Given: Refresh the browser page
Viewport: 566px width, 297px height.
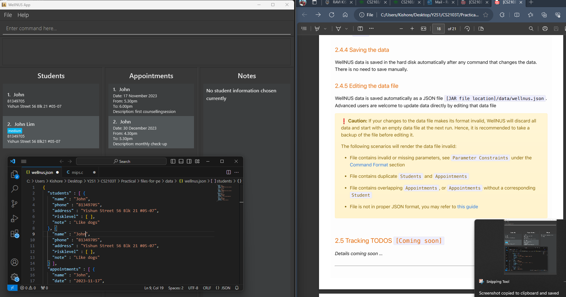Looking at the screenshot, I should point(332,15).
